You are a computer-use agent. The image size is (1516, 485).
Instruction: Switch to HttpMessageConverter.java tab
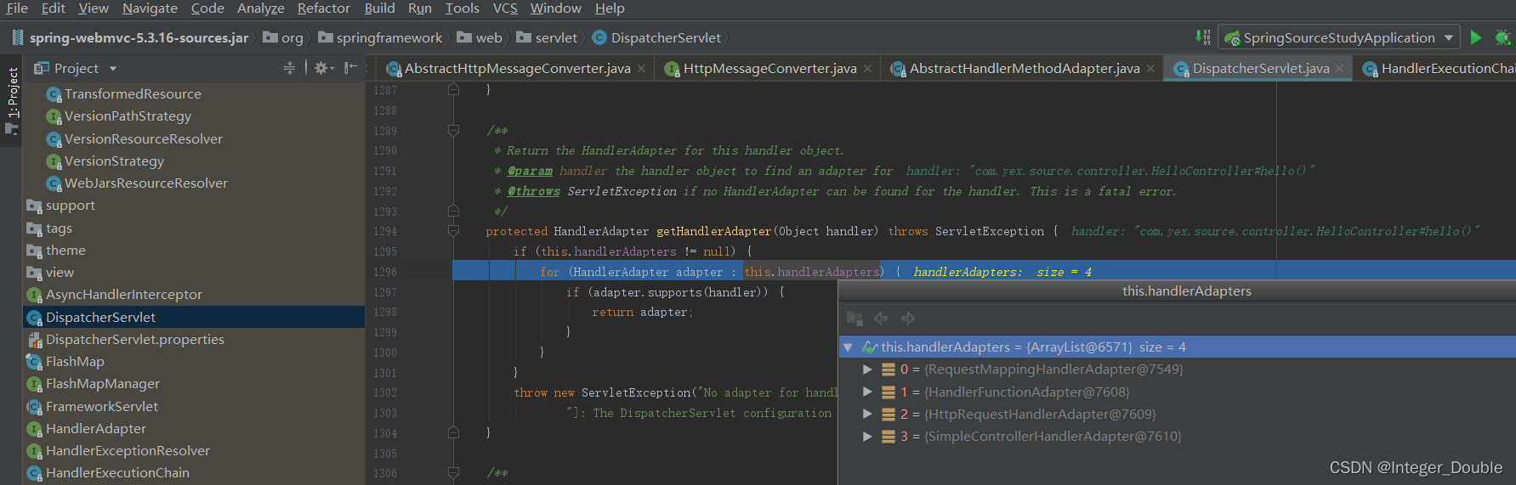(769, 69)
